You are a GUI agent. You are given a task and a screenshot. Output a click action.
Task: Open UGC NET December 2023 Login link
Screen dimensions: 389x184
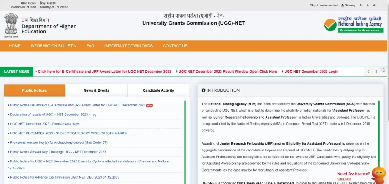[x=311, y=72]
